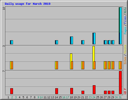Select the 'Files' legend label

(x=125, y=20)
